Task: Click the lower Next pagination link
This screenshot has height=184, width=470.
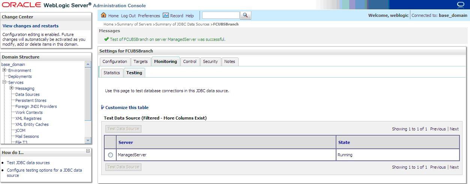Action: click(x=454, y=167)
